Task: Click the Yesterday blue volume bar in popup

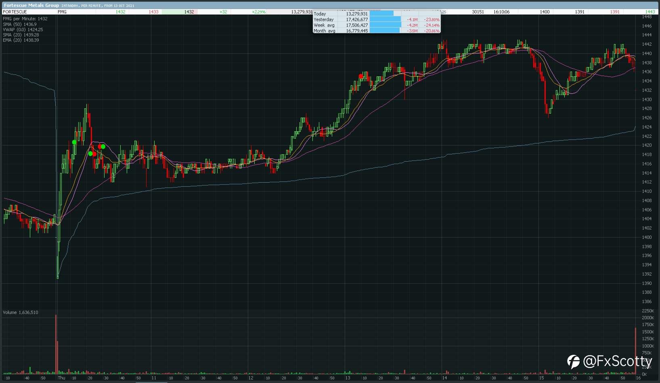Action: click(x=385, y=19)
